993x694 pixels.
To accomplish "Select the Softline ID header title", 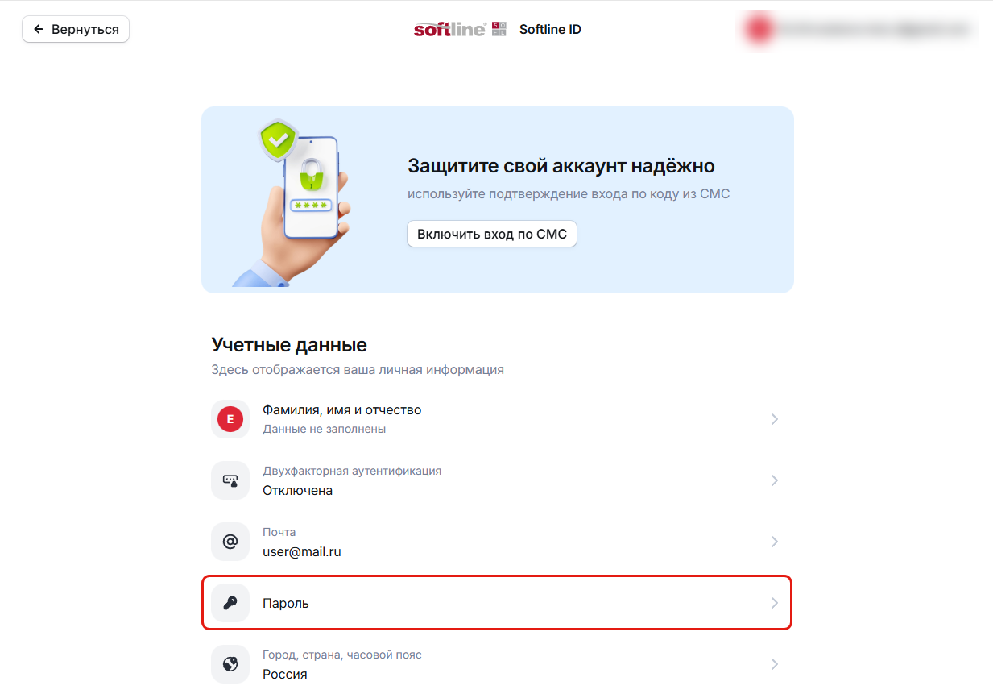I will pos(550,30).
